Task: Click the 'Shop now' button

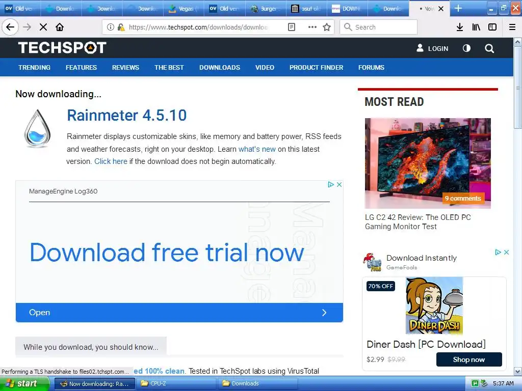Action: (469, 359)
